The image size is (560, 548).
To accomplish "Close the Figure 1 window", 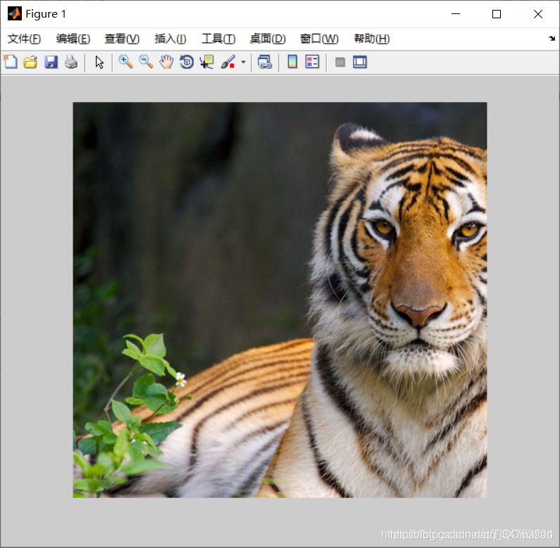I will [538, 14].
